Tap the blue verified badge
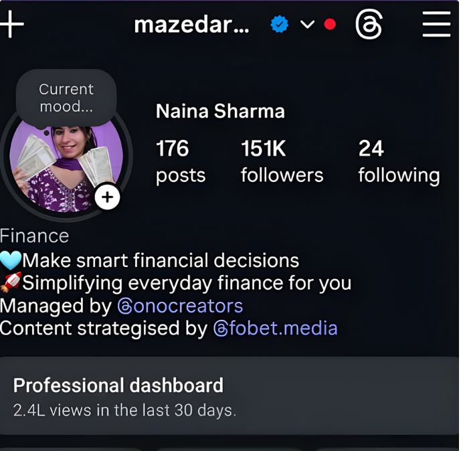Image resolution: width=461 pixels, height=451 pixels. pyautogui.click(x=280, y=25)
